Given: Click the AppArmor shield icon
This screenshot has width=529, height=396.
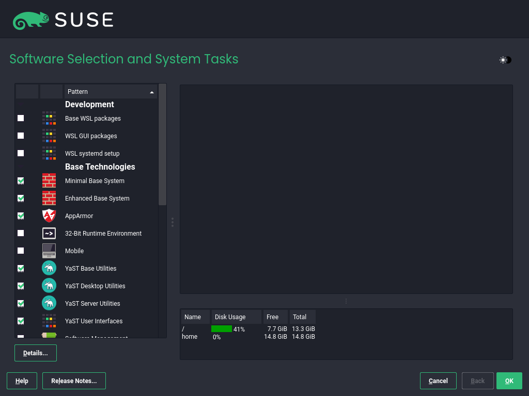Looking at the screenshot, I should [49, 216].
